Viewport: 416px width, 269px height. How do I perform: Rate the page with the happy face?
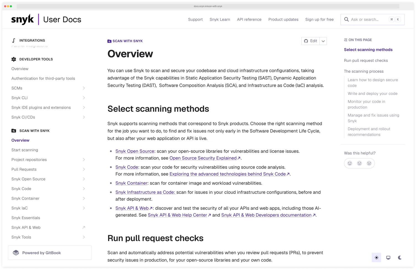coord(350,163)
